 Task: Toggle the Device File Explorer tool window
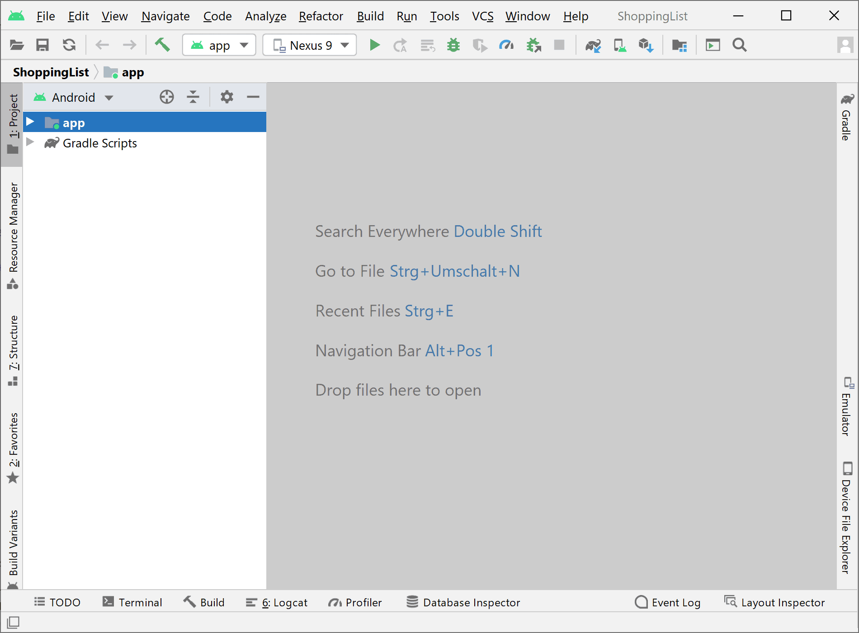(x=847, y=518)
